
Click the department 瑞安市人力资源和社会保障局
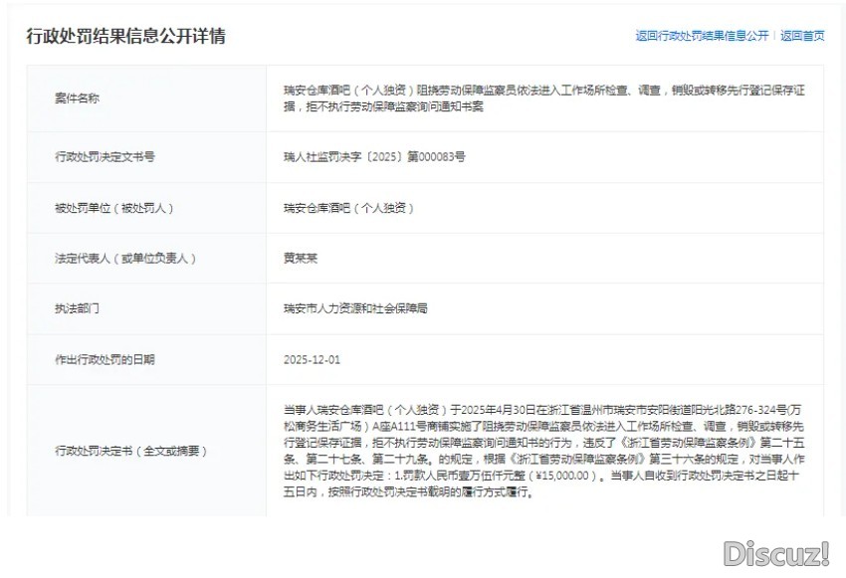[x=355, y=309]
